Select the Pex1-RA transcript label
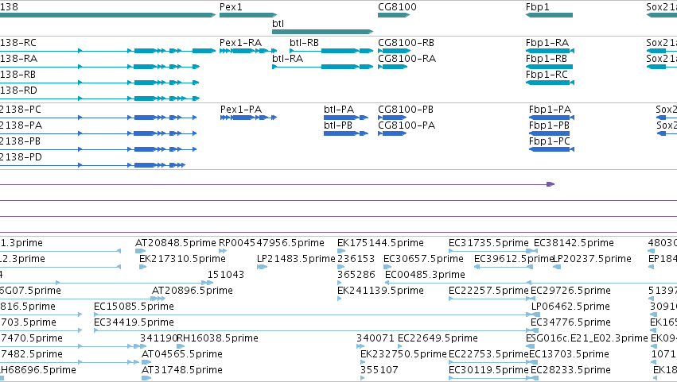 tap(240, 43)
